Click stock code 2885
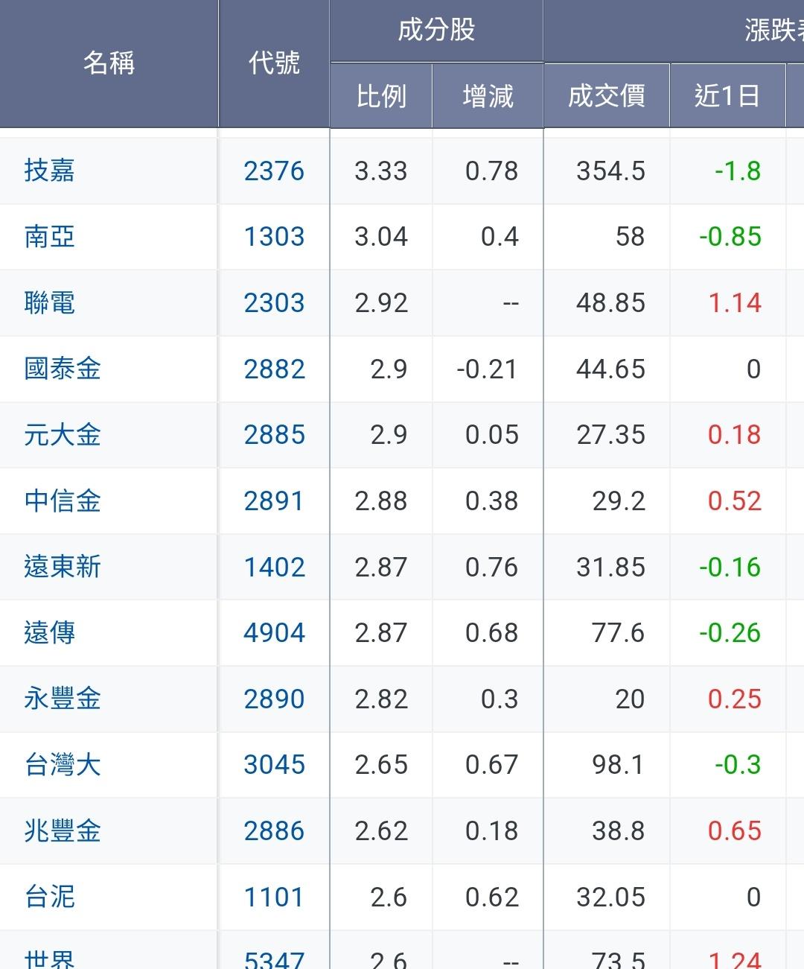The width and height of the screenshot is (804, 969). [x=274, y=435]
